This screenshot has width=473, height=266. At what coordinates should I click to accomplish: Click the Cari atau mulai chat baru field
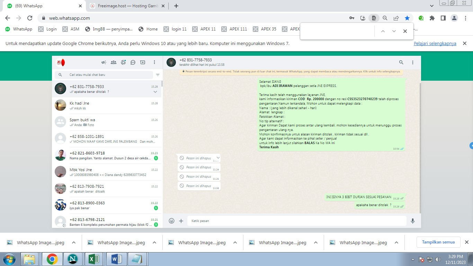[104, 75]
